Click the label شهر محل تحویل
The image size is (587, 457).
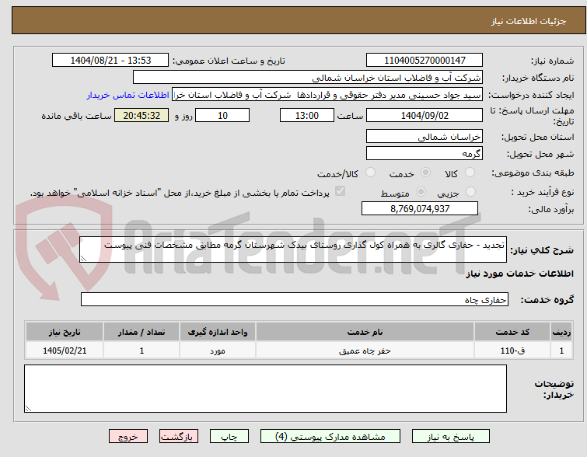540,154
